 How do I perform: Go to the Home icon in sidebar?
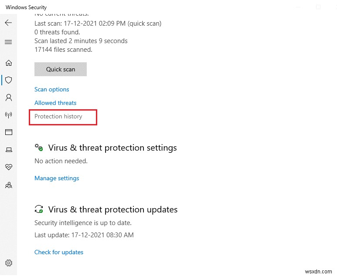click(x=8, y=63)
